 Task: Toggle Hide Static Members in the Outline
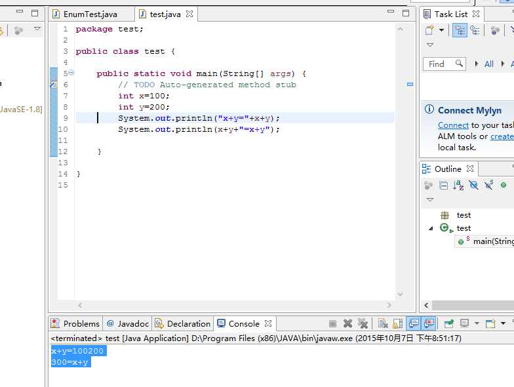pyautogui.click(x=488, y=185)
